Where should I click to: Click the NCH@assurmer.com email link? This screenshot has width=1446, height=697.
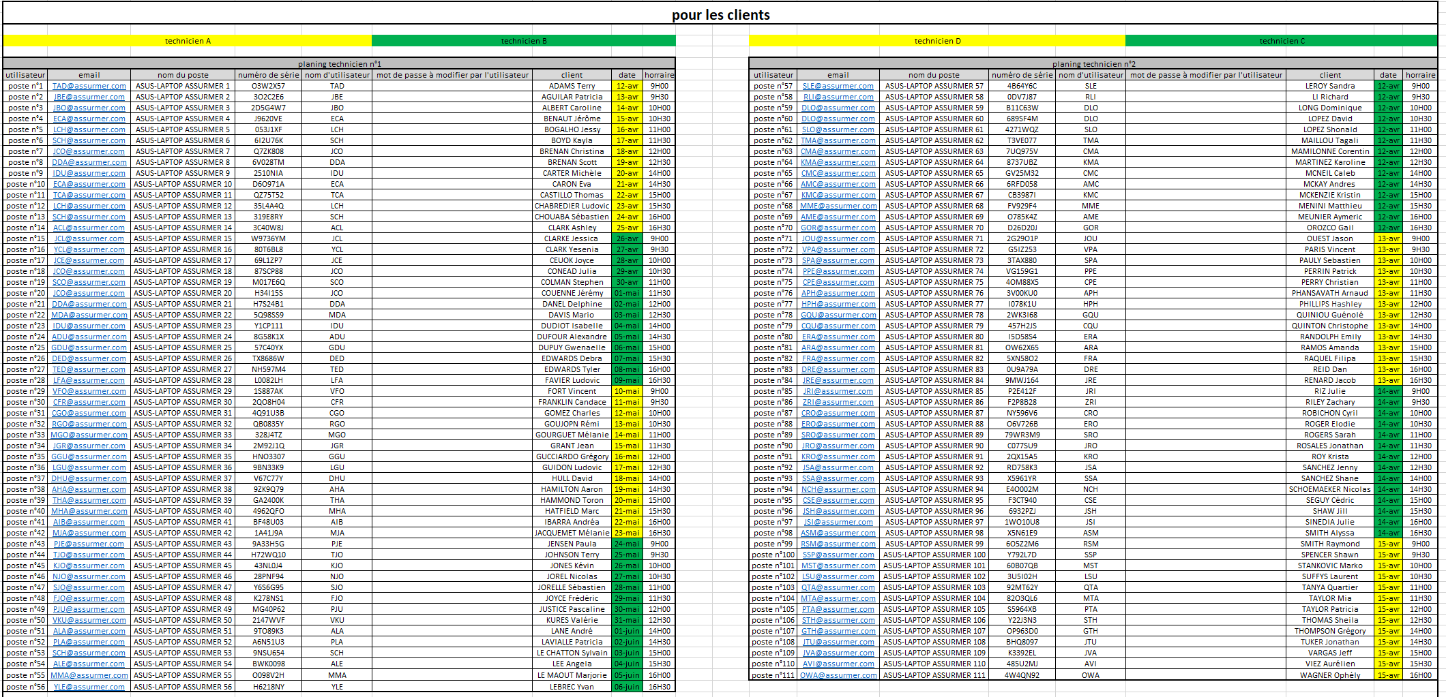838,489
